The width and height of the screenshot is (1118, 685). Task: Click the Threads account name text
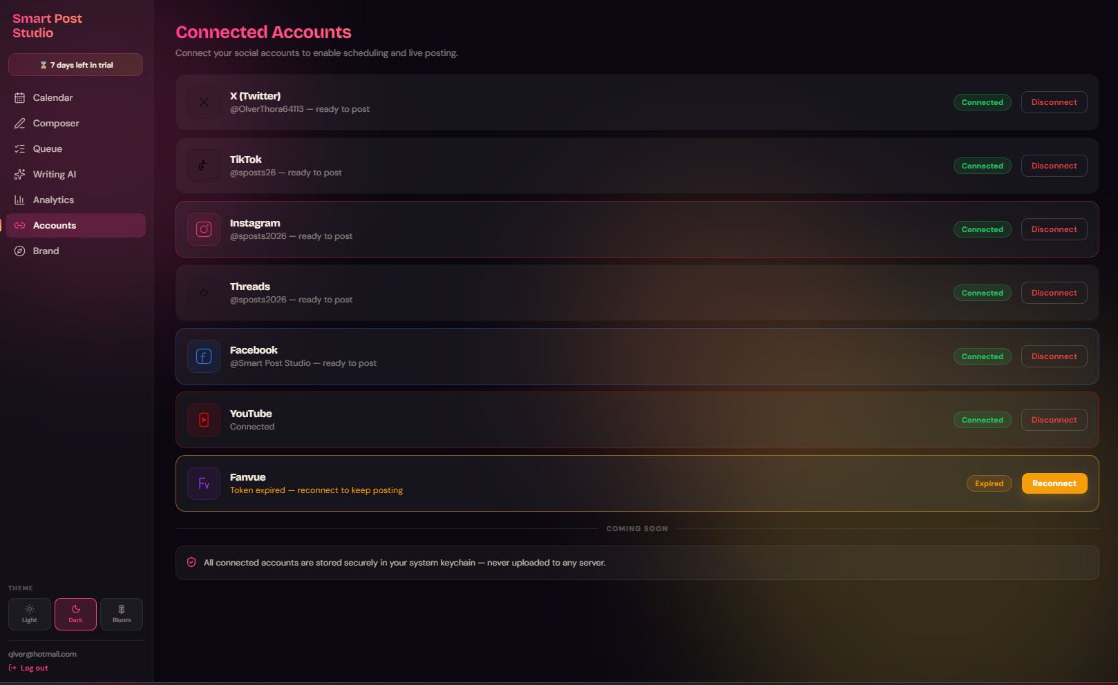pyautogui.click(x=250, y=287)
